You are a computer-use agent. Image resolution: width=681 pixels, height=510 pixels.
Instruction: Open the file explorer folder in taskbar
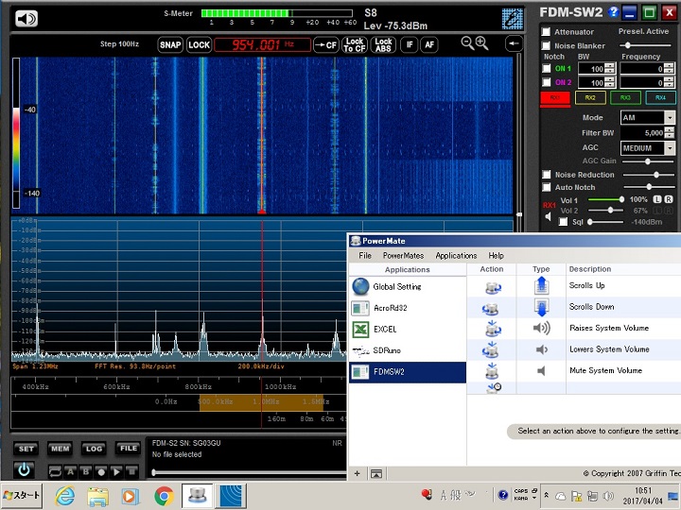tap(98, 496)
